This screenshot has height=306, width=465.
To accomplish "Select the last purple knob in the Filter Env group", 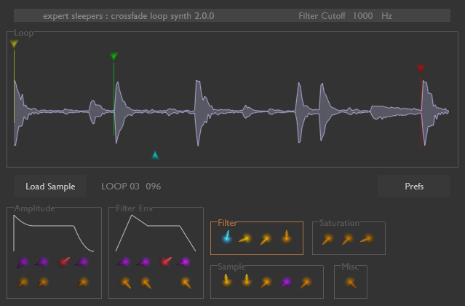I will pos(183,262).
